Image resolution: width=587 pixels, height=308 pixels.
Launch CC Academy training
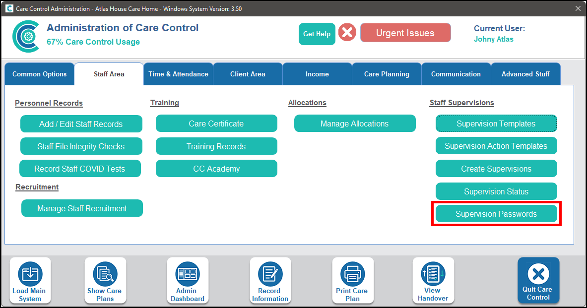(x=216, y=169)
